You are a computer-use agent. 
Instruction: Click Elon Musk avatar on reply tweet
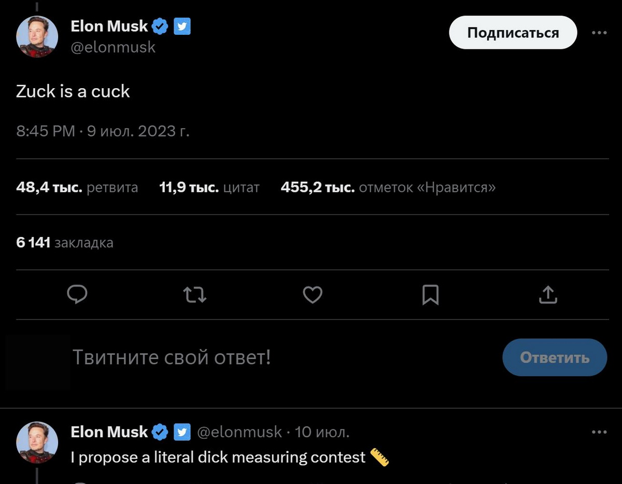click(37, 442)
